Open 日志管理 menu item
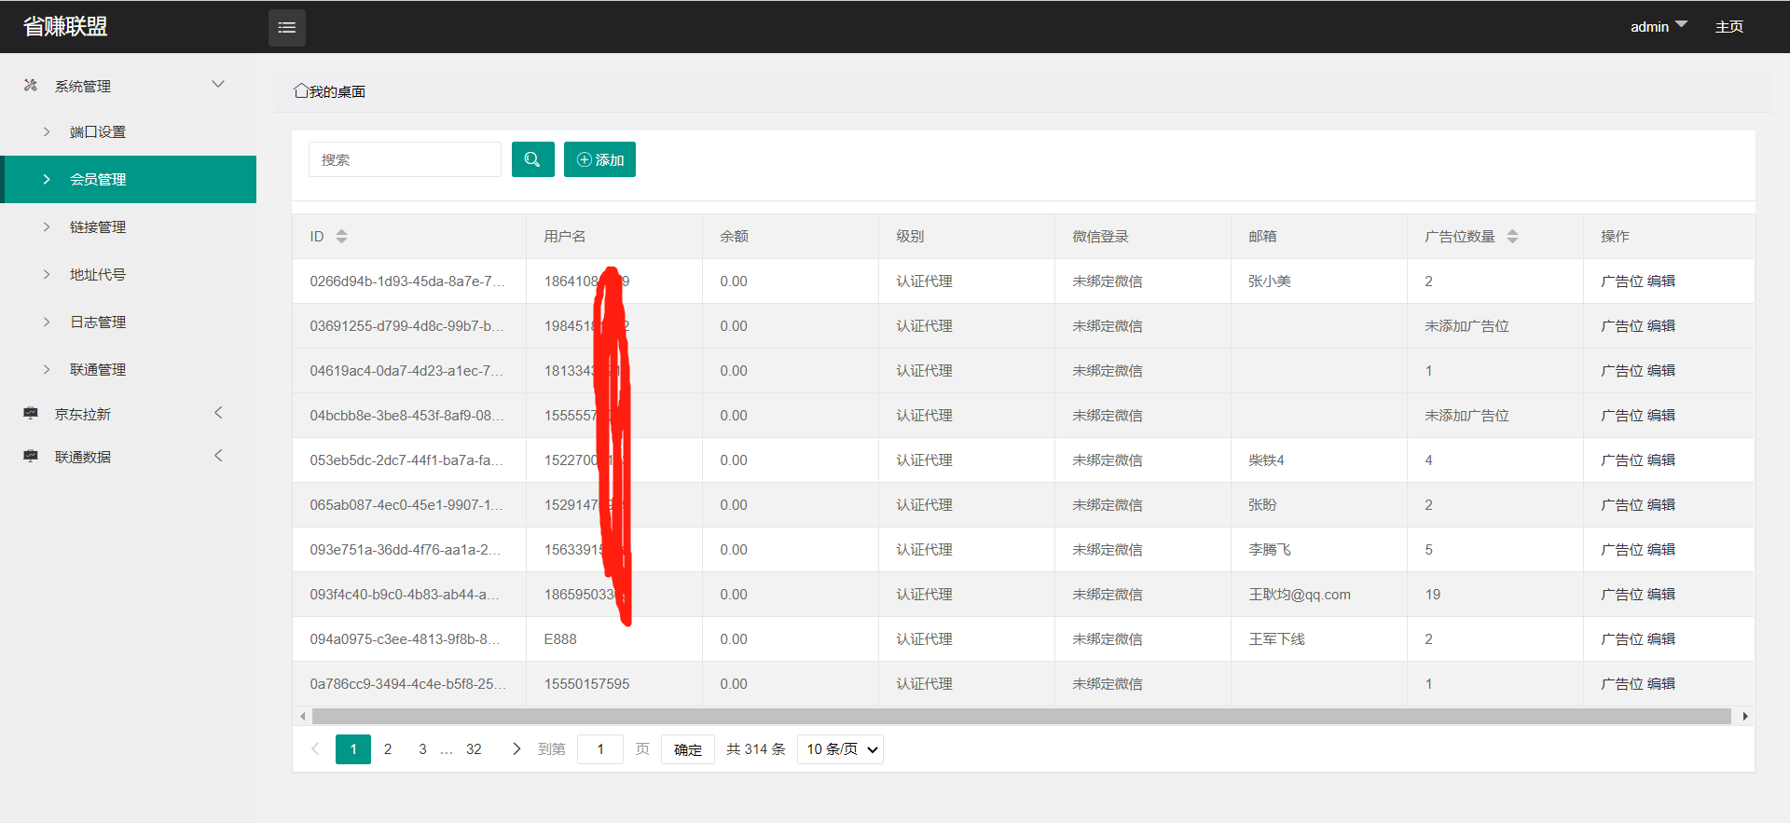This screenshot has height=823, width=1790. (x=129, y=322)
